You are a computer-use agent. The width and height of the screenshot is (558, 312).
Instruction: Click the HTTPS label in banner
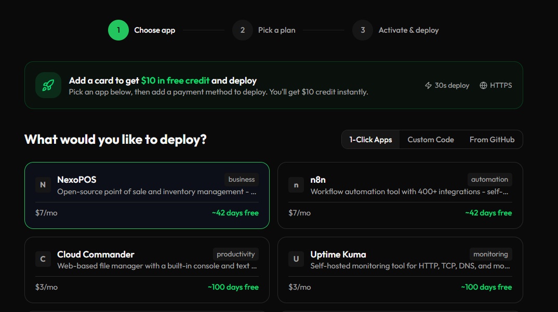[x=501, y=85]
